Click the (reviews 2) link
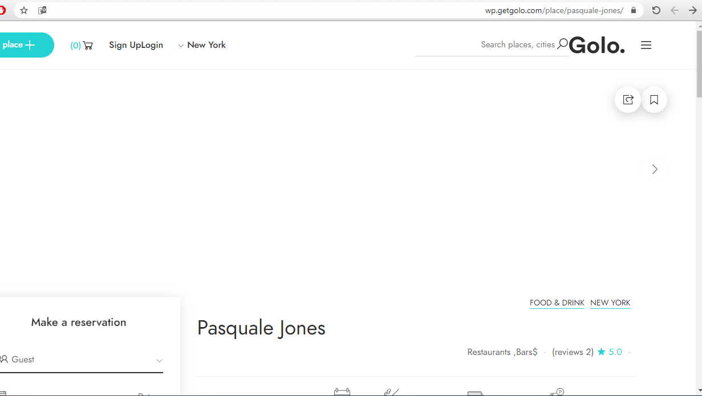The image size is (702, 396). [x=573, y=352]
